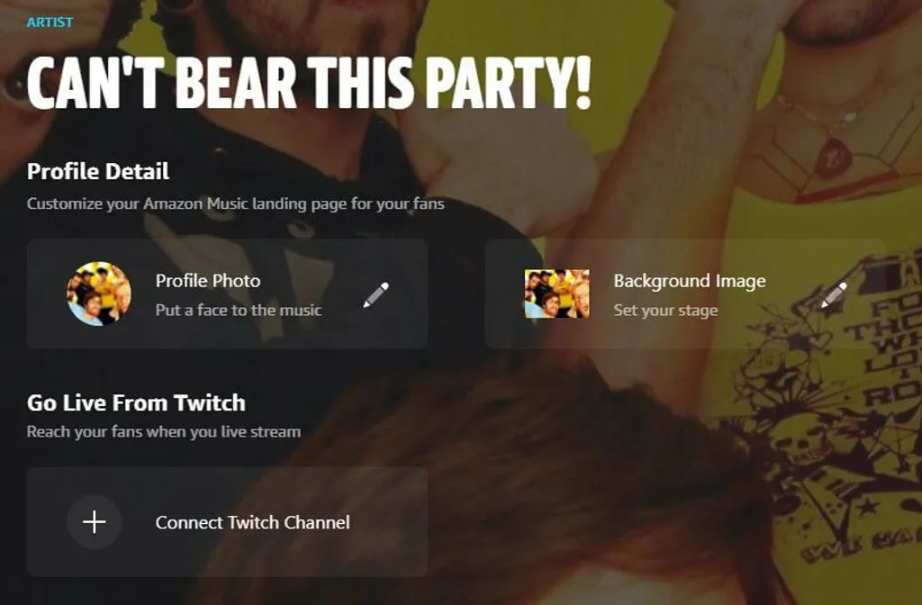Click the "Profile Photo" label
Viewport: 922px width, 605px height.
tap(208, 281)
